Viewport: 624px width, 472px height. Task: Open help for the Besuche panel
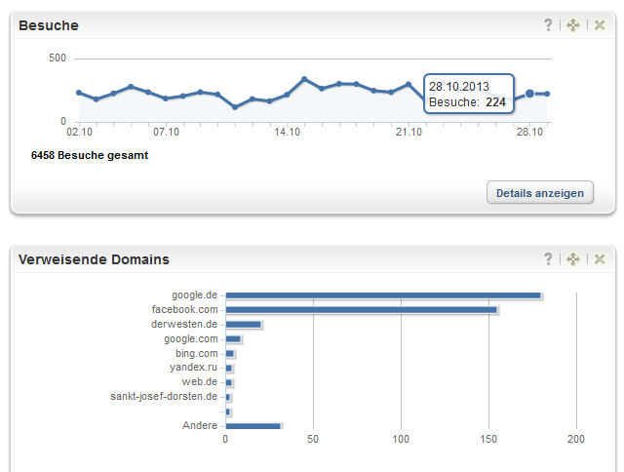click(549, 25)
